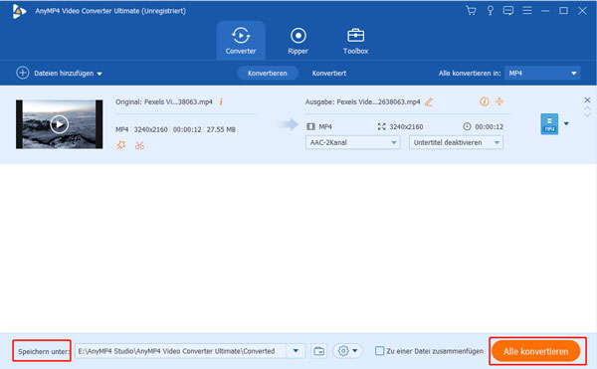The height and width of the screenshot is (369, 597).
Task: Switch to the Toolbox tab
Action: [x=355, y=41]
